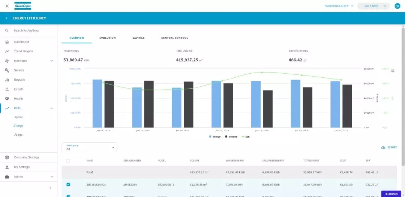Toggle Volume series in chart legend

231,137
